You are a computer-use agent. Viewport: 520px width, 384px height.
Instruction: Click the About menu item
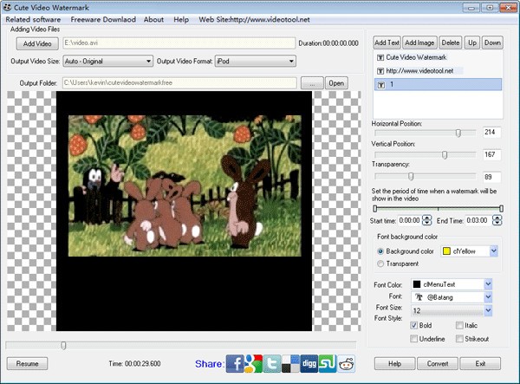(x=153, y=19)
